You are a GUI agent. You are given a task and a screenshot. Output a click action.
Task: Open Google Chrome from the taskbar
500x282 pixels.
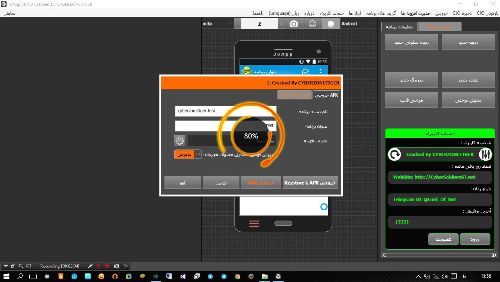(x=237, y=276)
